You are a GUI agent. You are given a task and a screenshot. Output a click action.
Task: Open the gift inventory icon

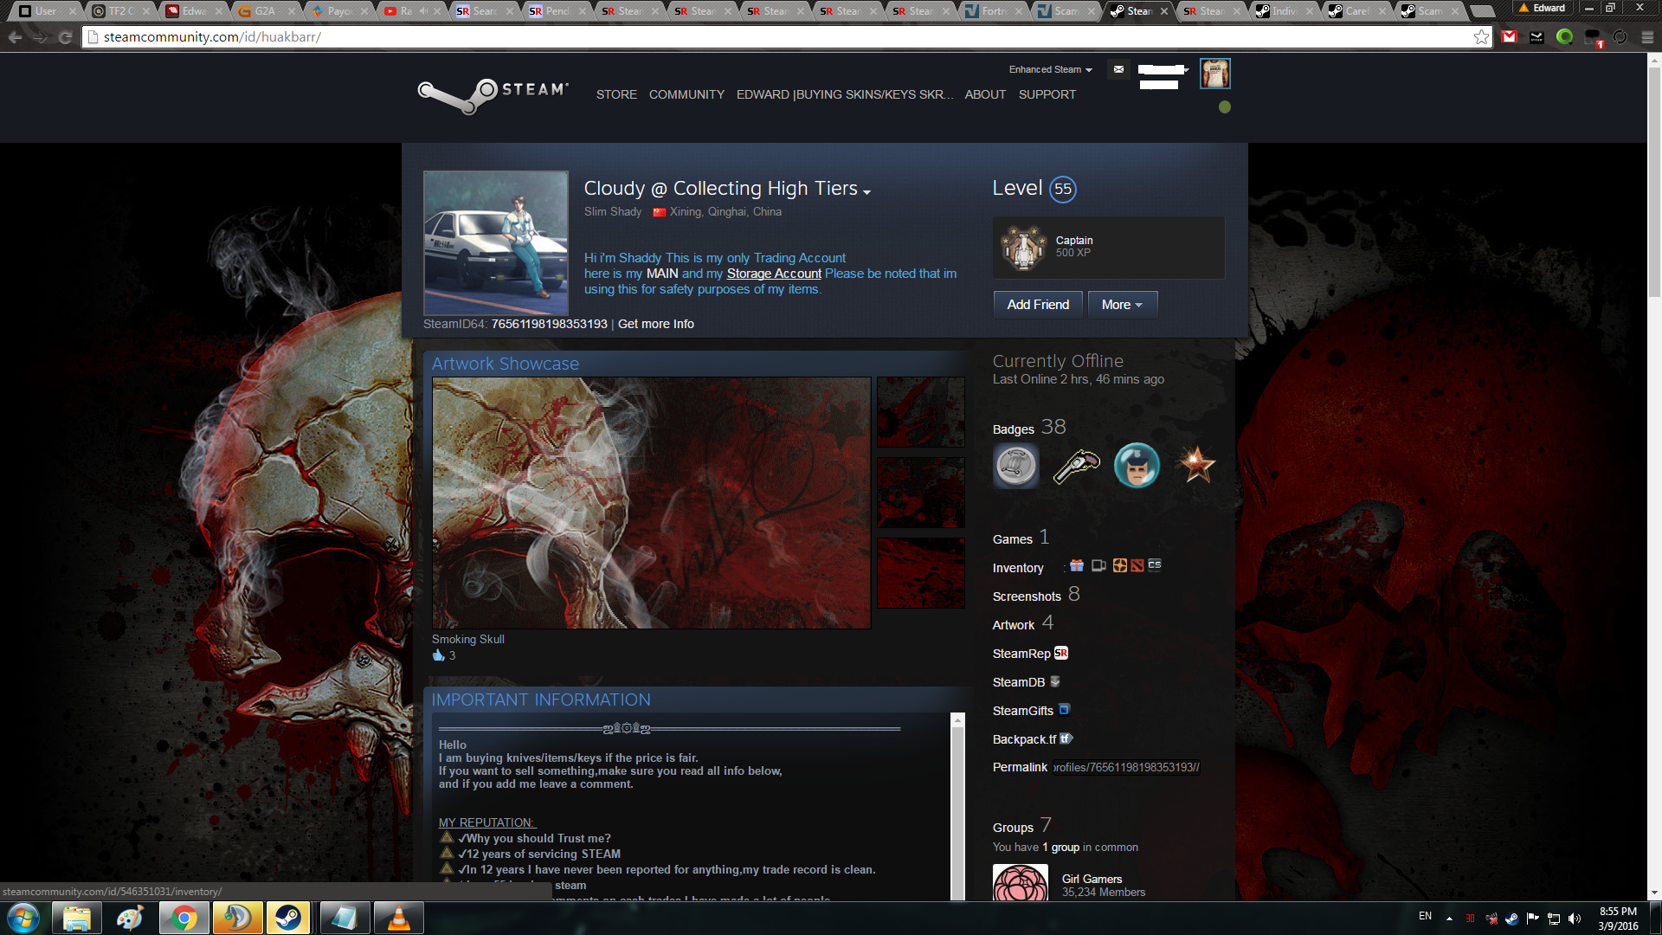pos(1077,565)
